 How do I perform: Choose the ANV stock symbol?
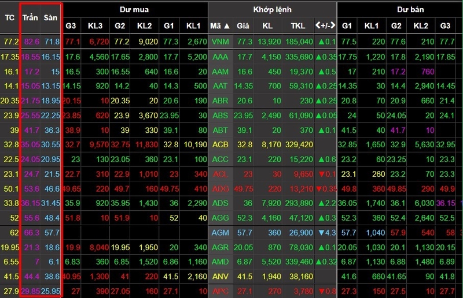pos(221,277)
